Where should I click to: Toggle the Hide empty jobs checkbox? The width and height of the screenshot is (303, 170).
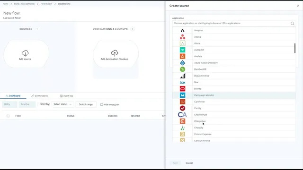pyautogui.click(x=101, y=104)
